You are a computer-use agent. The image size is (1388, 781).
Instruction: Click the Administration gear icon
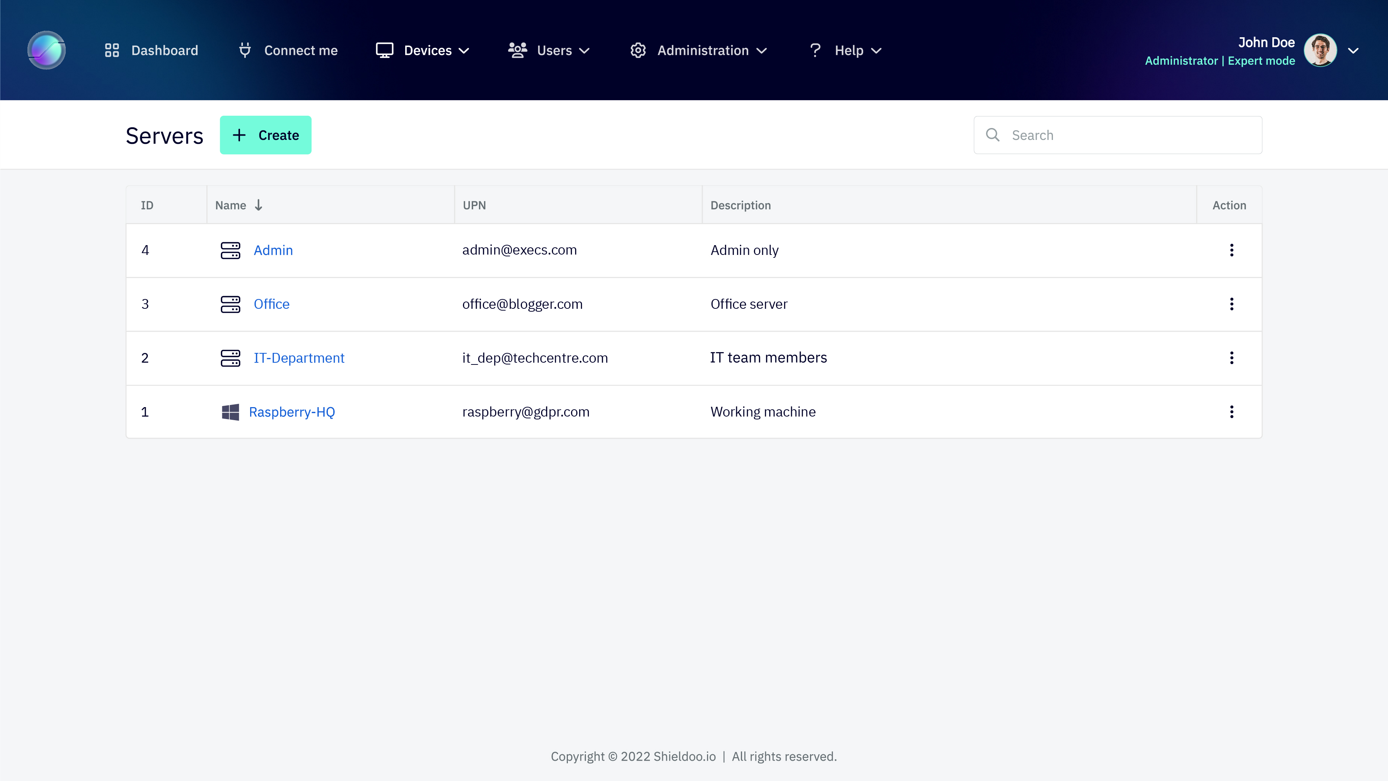(638, 50)
